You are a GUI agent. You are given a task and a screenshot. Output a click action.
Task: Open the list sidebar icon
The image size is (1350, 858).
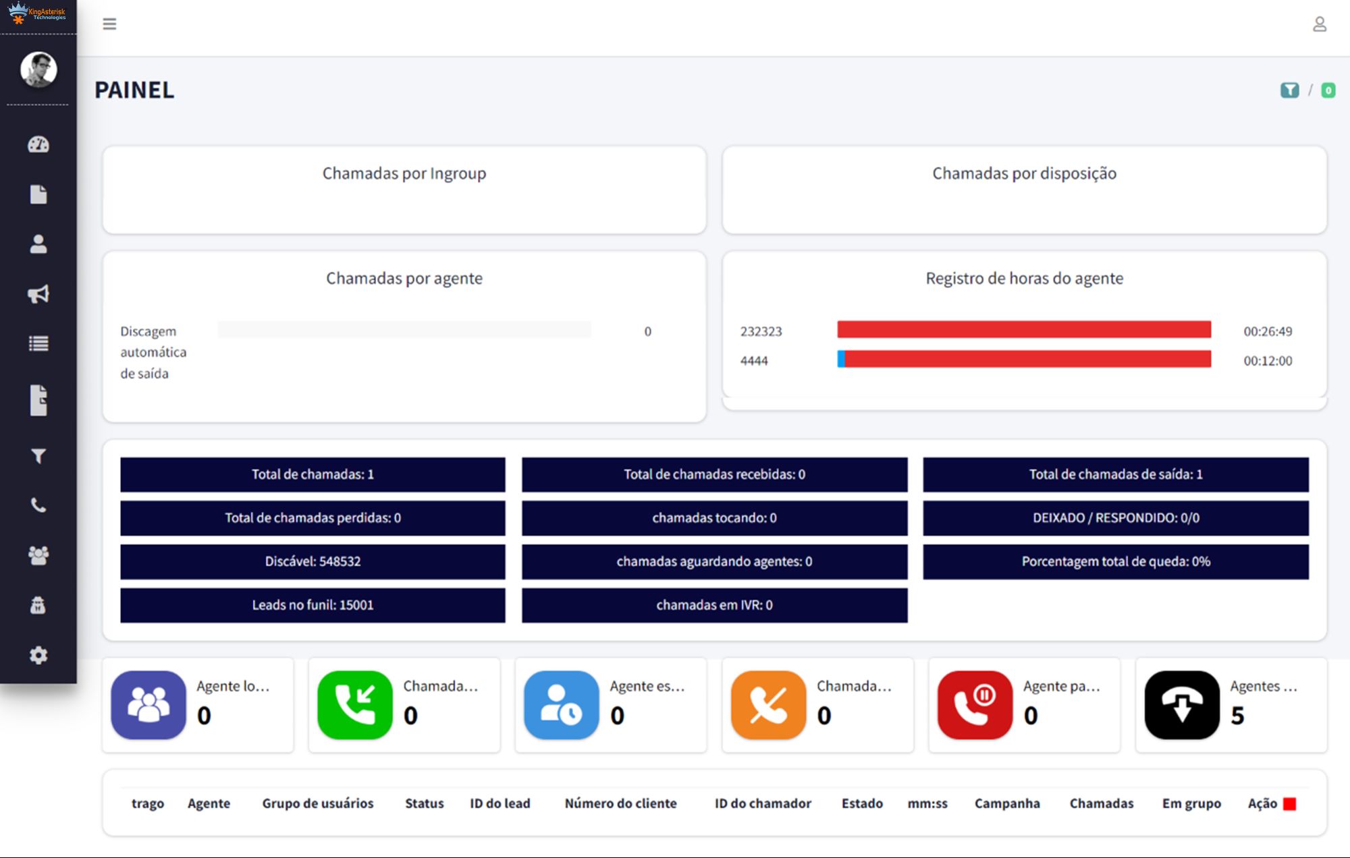tap(38, 344)
